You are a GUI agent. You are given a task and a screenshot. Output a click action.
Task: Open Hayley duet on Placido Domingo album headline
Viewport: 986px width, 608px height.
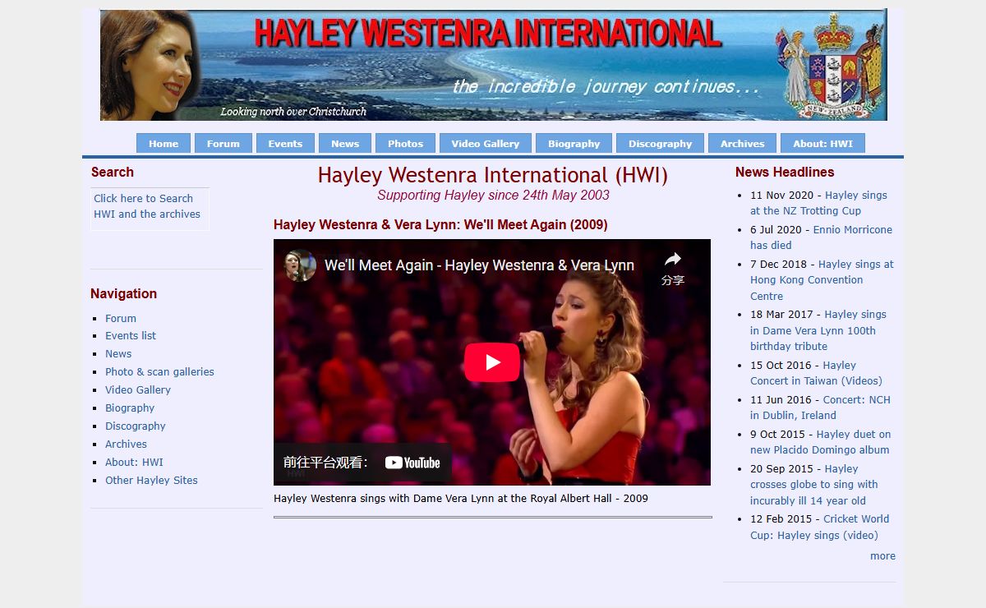(x=820, y=442)
